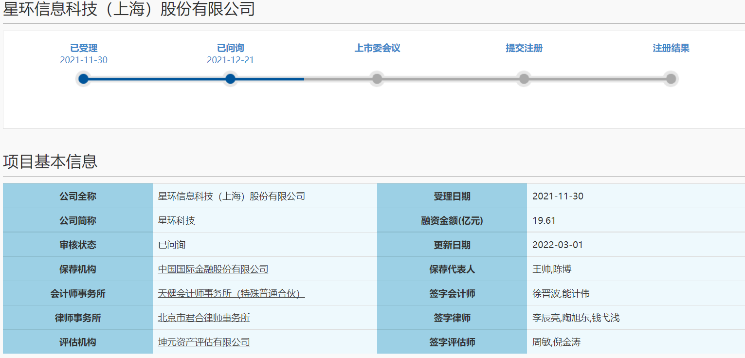Click the 2021-12-21 date under 已问询

231,60
